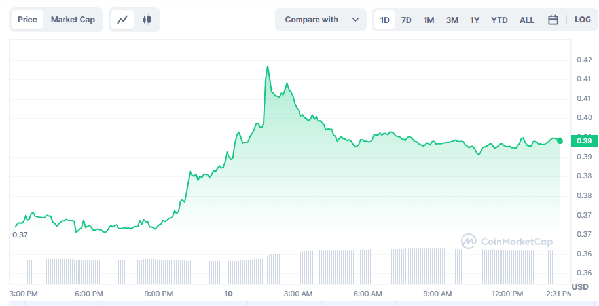
Task: Click the 2:31 PM axis label
Action: (x=558, y=294)
